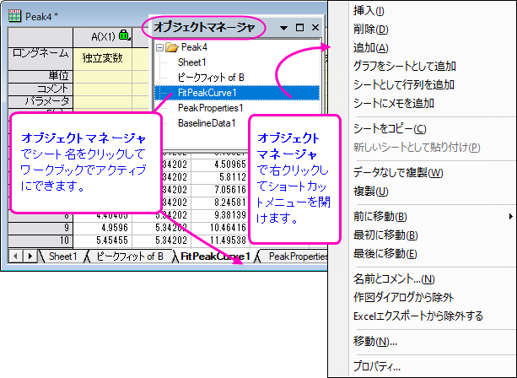Choose シートをコピー(C) menu entry
Screen dimensions: 517x378
tap(390, 128)
